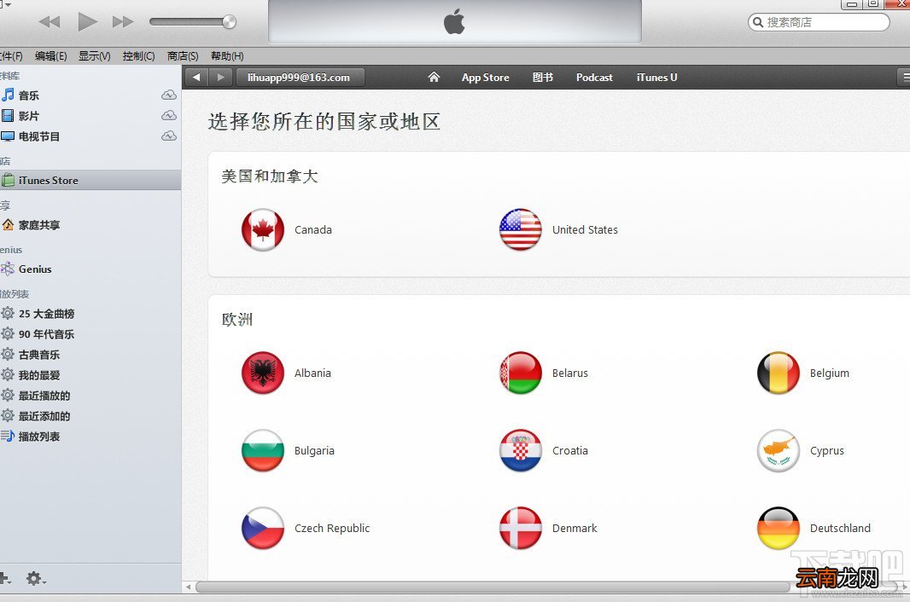The height and width of the screenshot is (602, 910).
Task: Choose the Bulgaria text link
Action: [x=314, y=450]
